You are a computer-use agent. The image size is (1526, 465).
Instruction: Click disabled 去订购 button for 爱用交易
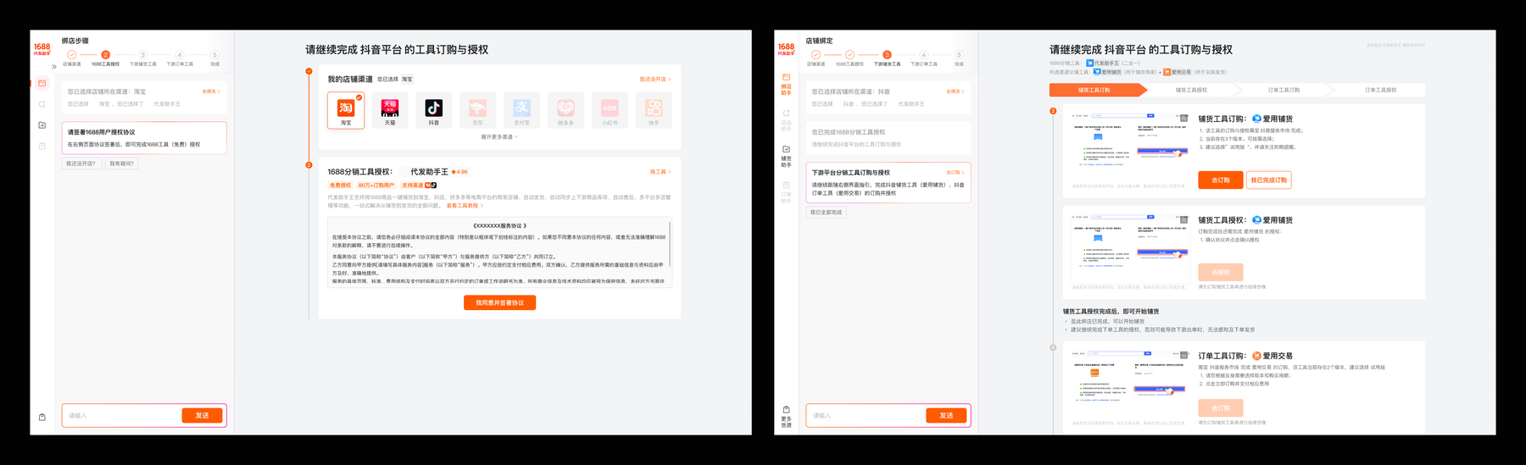pyautogui.click(x=1220, y=408)
